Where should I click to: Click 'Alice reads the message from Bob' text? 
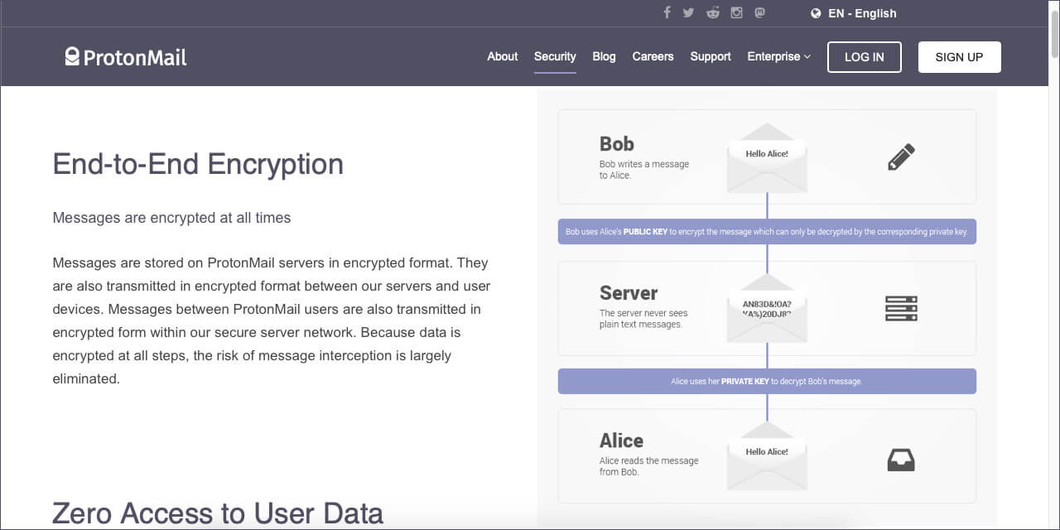click(x=648, y=466)
